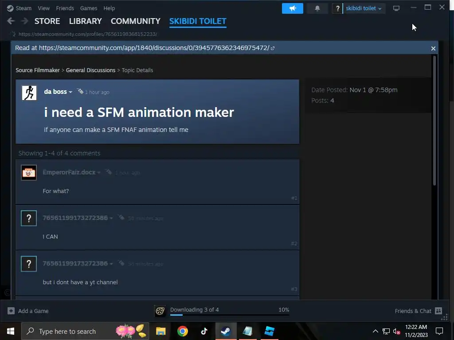Click da boss avatar image

pos(29,93)
